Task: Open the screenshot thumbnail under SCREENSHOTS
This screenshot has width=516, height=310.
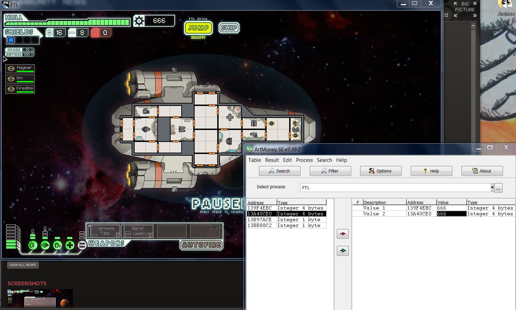Action: coord(40,299)
